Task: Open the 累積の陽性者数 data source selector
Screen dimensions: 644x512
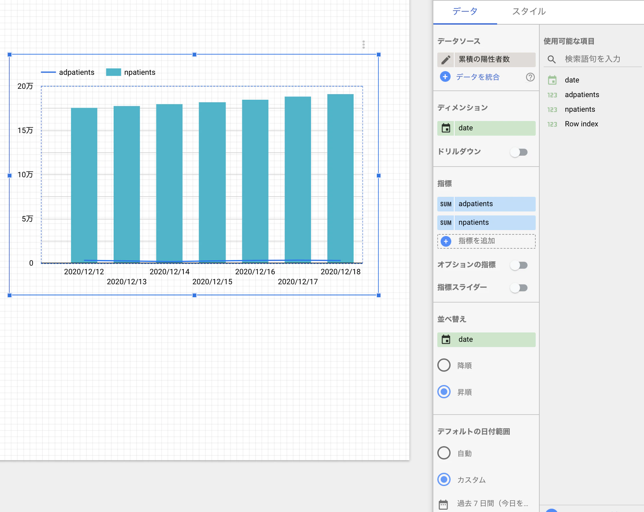Action: click(x=495, y=60)
